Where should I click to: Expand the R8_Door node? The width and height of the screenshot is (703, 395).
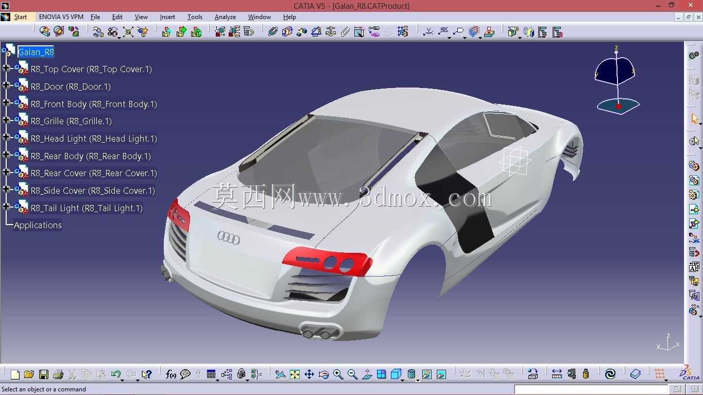click(6, 85)
